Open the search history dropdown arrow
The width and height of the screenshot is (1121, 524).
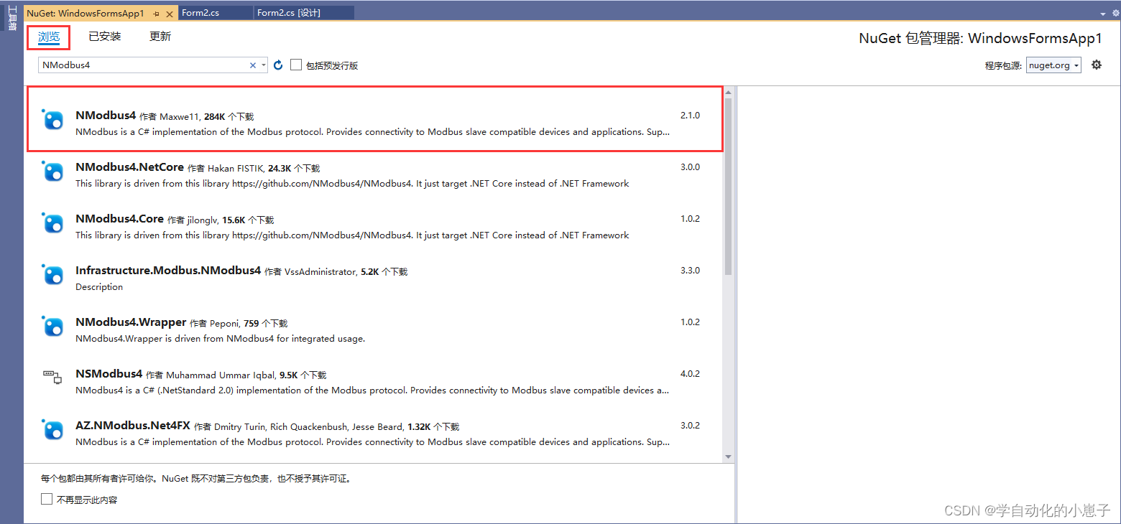(x=264, y=65)
